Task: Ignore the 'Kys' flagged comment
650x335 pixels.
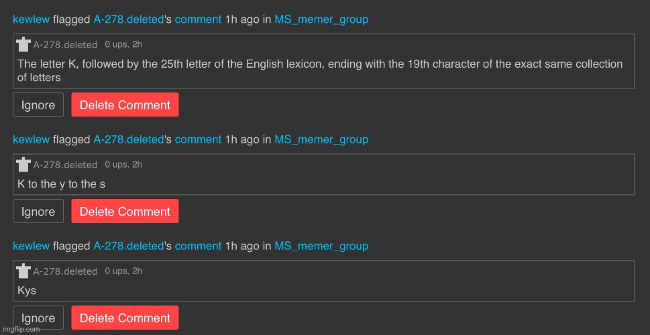Action: click(38, 318)
